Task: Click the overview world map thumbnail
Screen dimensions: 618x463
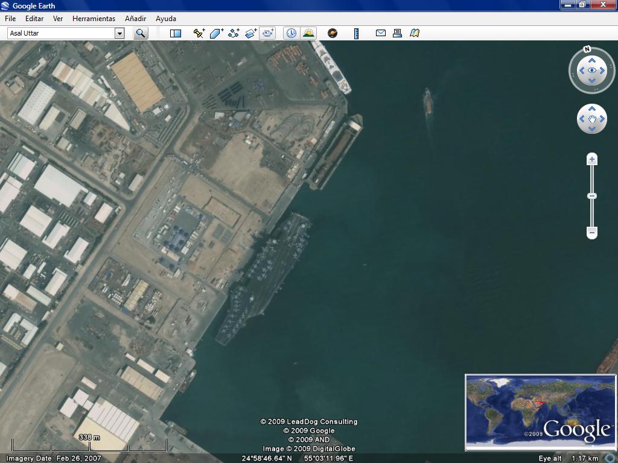Action: click(x=540, y=412)
